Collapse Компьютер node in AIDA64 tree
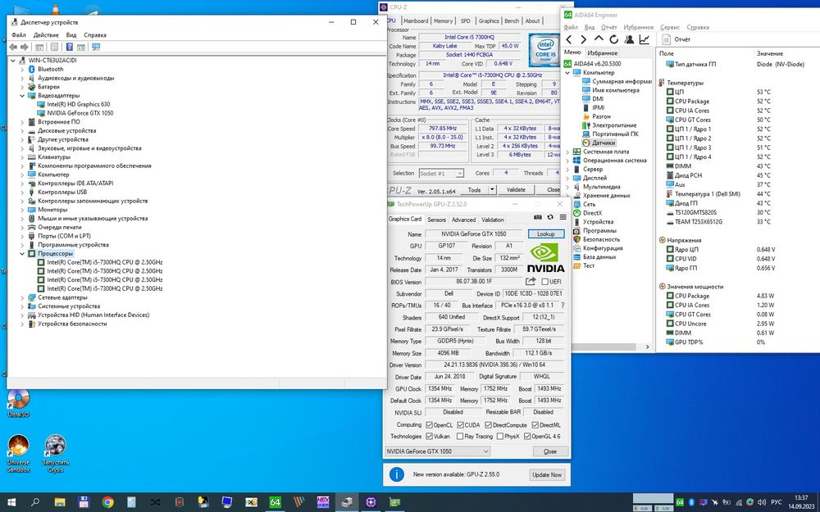This screenshot has height=512, width=820. click(x=567, y=73)
